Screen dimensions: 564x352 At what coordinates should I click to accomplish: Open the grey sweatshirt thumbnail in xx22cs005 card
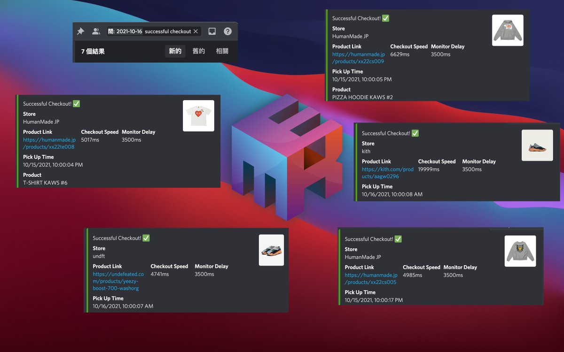click(520, 251)
